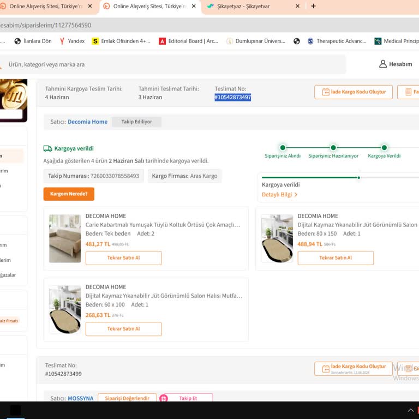The image size is (419, 419).
Task: Open the Editorial Board bookmark
Action: 189,41
